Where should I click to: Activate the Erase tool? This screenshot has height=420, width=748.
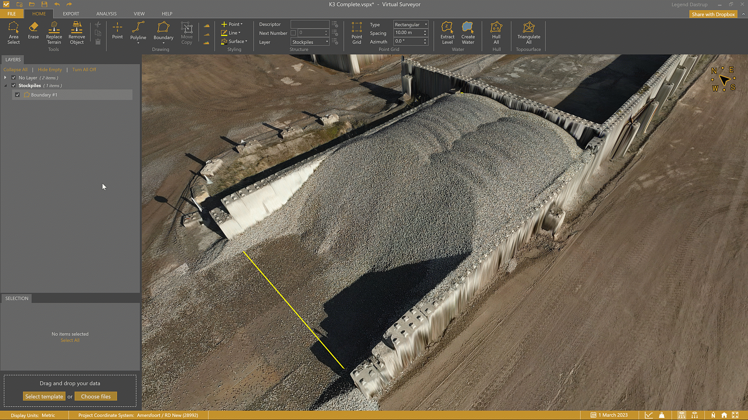click(33, 30)
